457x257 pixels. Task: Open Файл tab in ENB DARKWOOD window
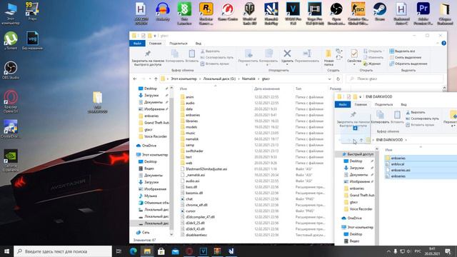pyautogui.click(x=343, y=104)
